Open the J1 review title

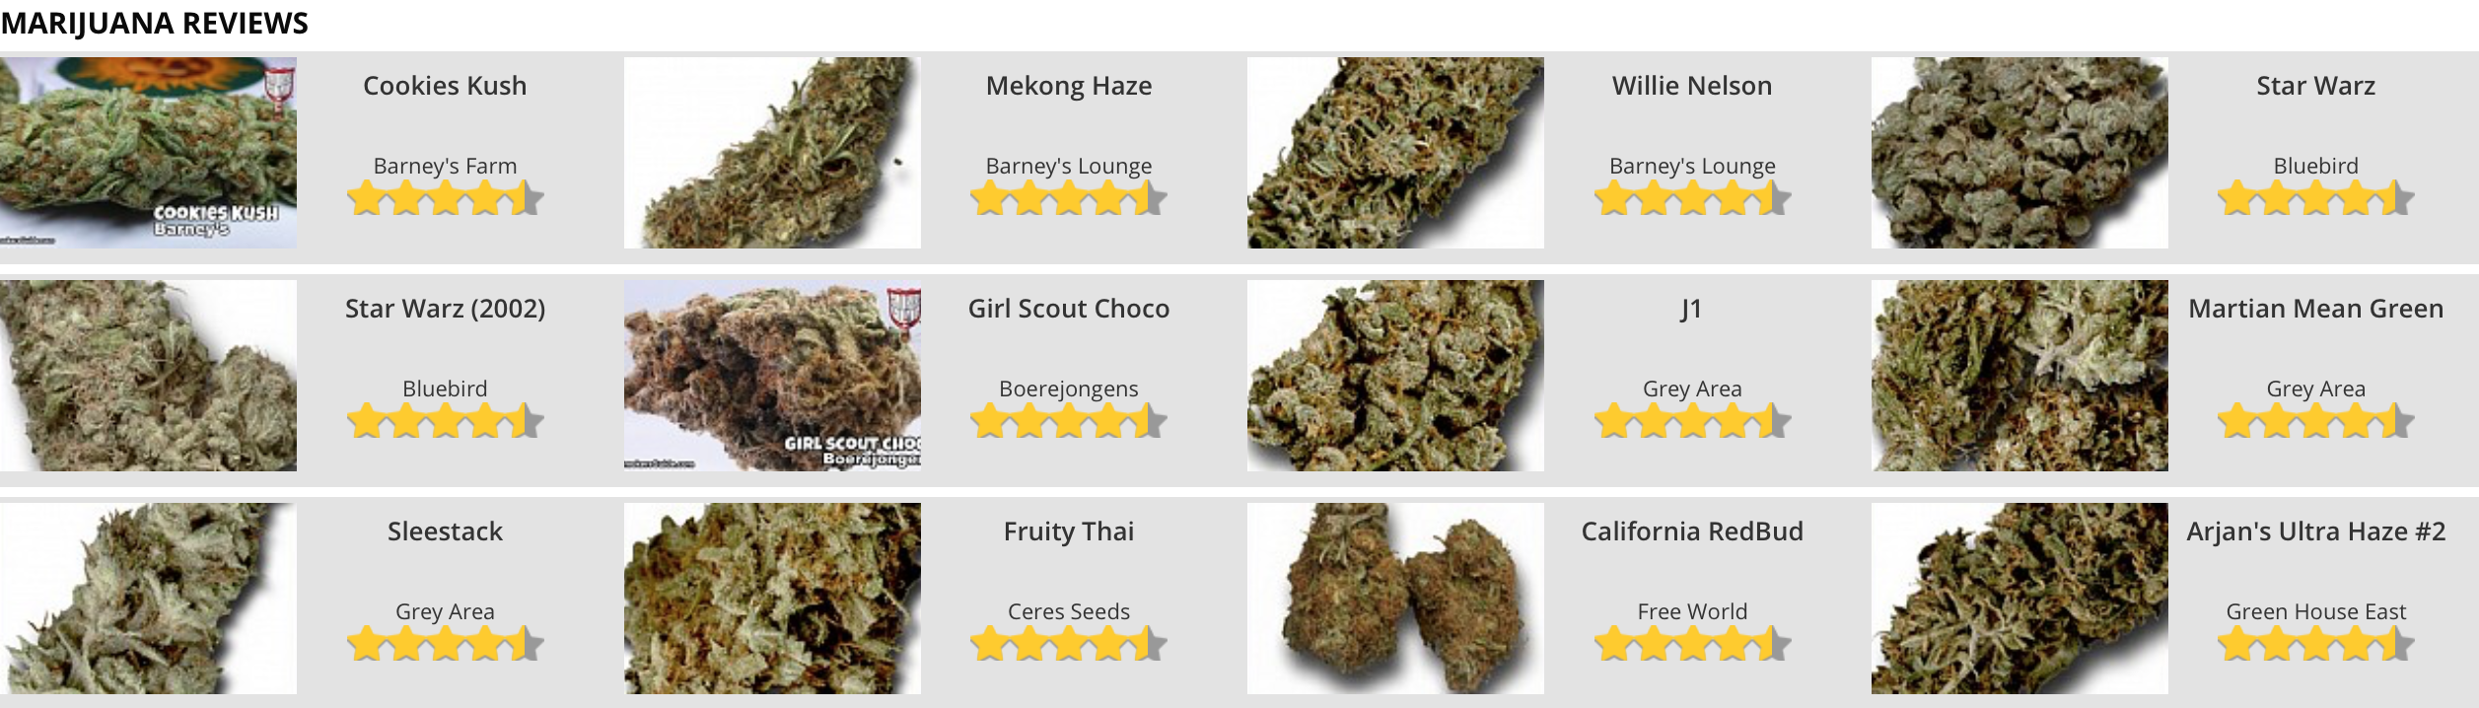(x=1692, y=309)
